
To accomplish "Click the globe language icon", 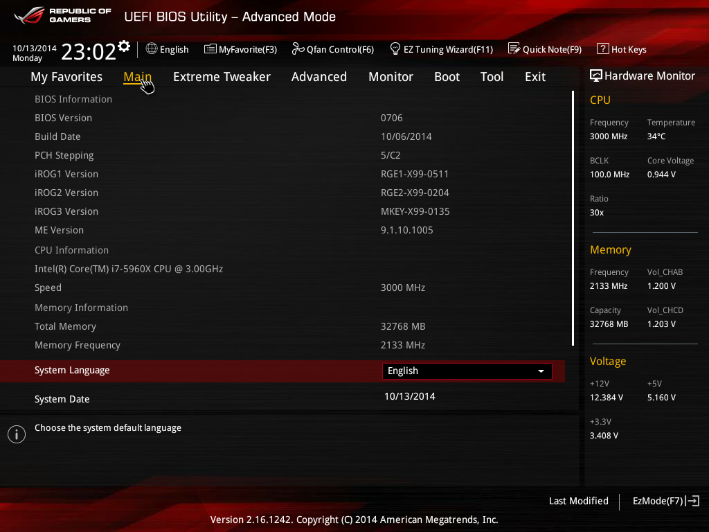I will [x=152, y=48].
